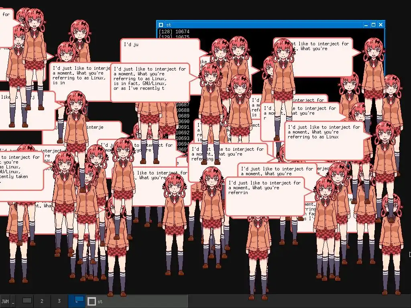Click terminal line showing 10688
Viewport: 411px width, 308px height.
183,110
